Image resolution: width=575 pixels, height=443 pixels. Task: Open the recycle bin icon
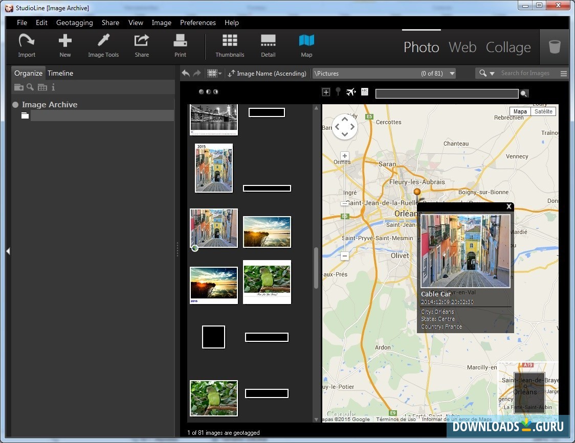[554, 47]
